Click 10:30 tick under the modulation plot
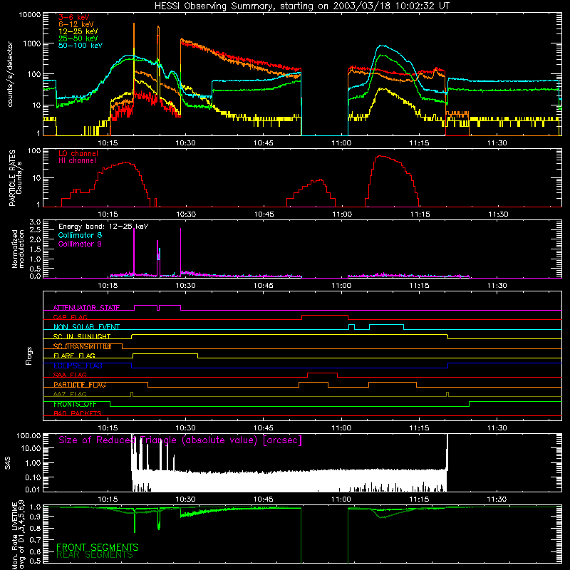Viewport: 570px width, 570px height. click(186, 286)
